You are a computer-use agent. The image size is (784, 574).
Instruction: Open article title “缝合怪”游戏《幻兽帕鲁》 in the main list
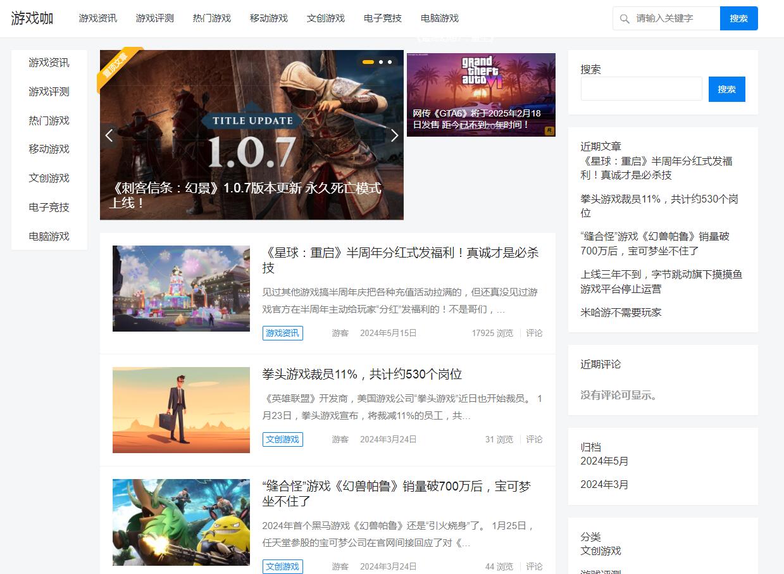pyautogui.click(x=397, y=494)
